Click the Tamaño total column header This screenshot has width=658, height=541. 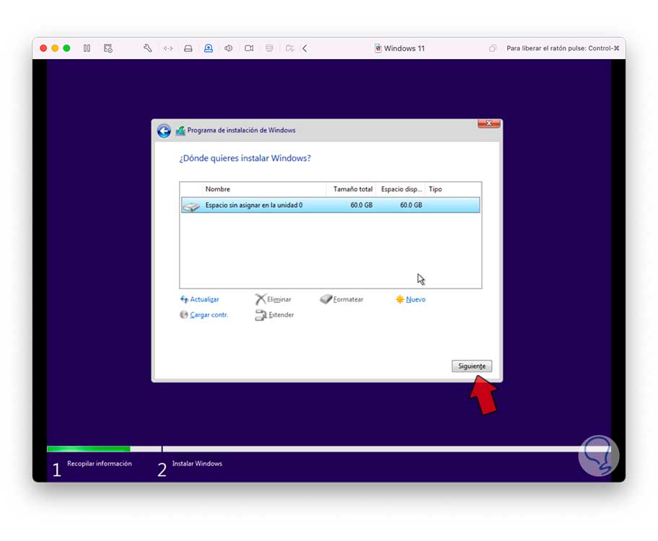click(351, 189)
